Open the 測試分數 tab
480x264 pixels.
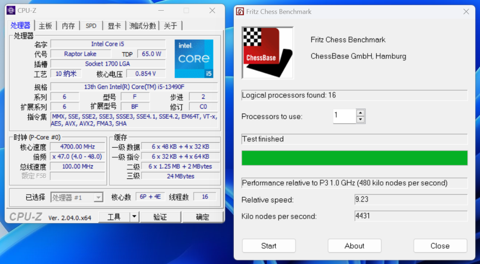143,26
